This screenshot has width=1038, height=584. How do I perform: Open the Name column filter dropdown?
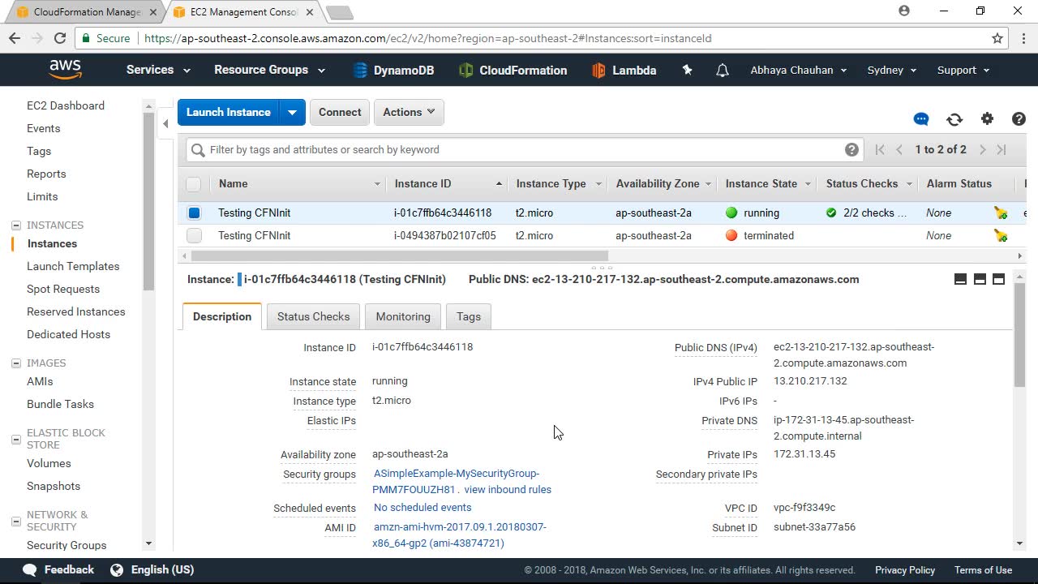(377, 184)
